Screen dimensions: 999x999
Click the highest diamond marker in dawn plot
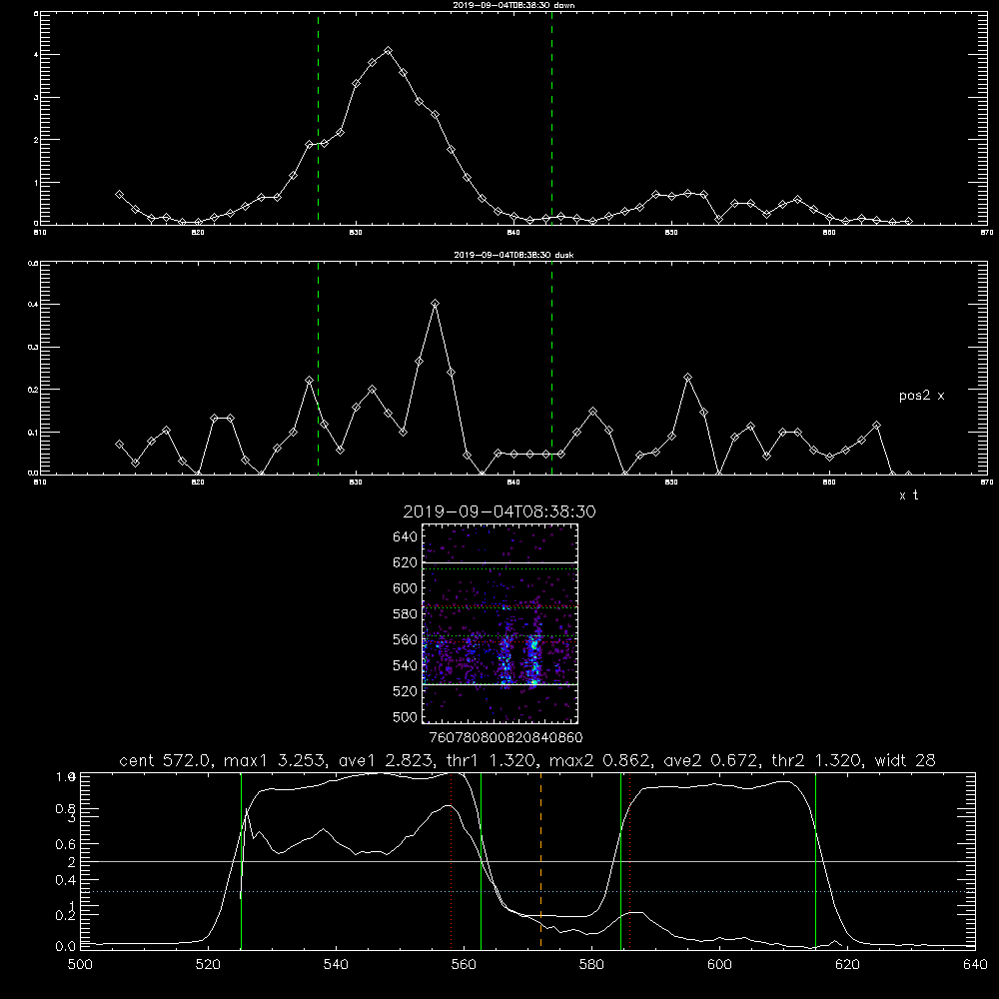click(388, 50)
